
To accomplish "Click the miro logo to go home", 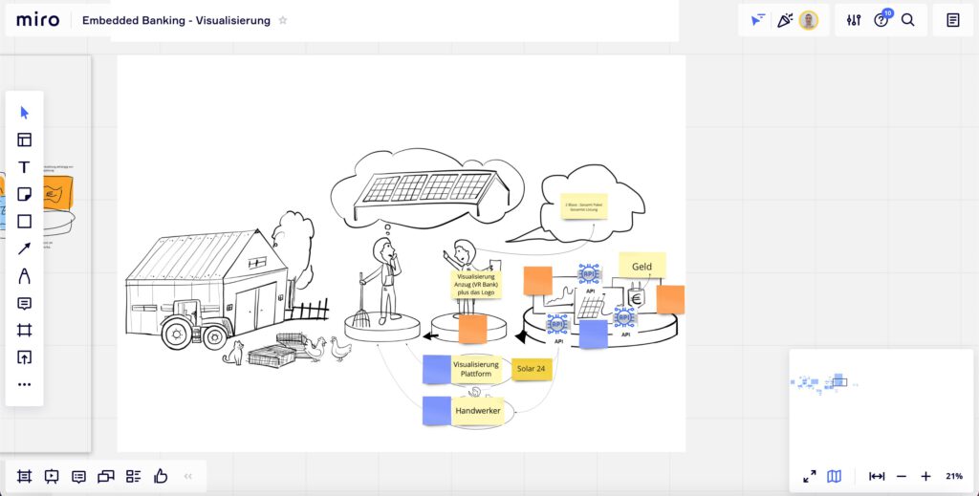I will (38, 20).
